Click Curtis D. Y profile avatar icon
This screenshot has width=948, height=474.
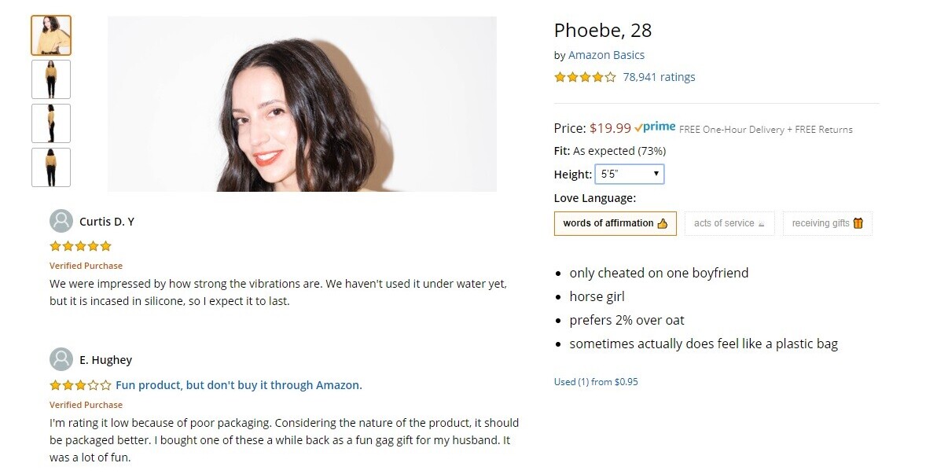coord(61,221)
